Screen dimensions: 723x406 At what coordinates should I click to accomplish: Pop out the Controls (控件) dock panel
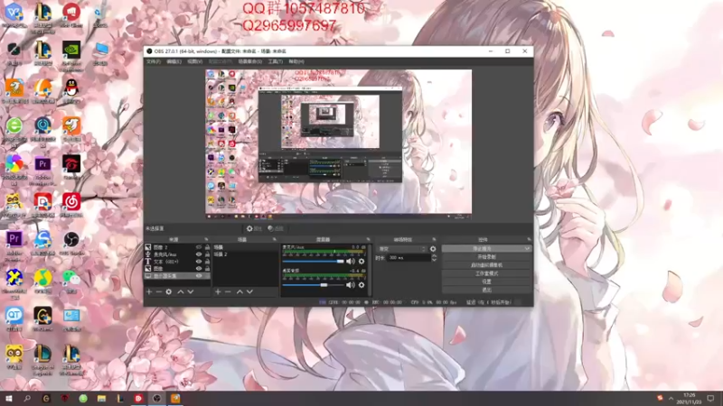click(529, 239)
